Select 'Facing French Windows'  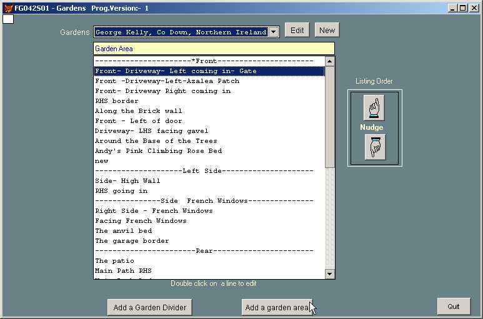(209, 221)
